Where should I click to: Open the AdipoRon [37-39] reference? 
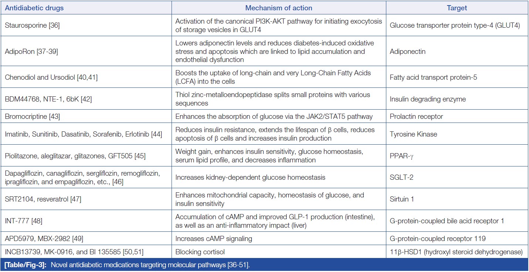pyautogui.click(x=31, y=52)
